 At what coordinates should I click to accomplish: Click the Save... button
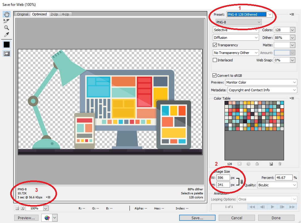tap(197, 218)
